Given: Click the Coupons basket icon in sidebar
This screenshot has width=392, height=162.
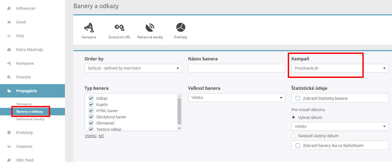Looking at the screenshot, I should (x=9, y=146).
